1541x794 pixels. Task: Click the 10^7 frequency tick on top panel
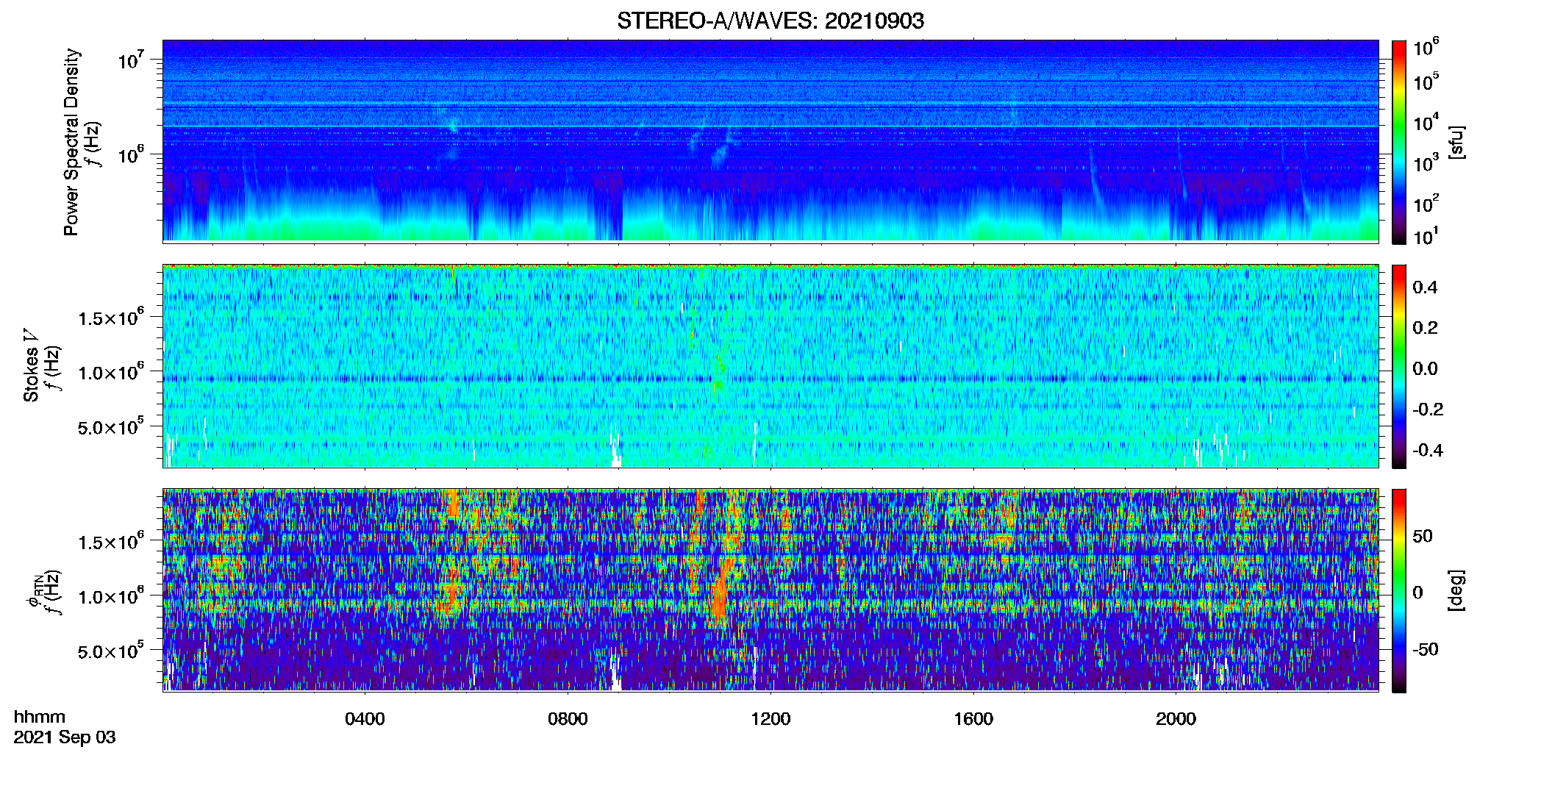[131, 60]
